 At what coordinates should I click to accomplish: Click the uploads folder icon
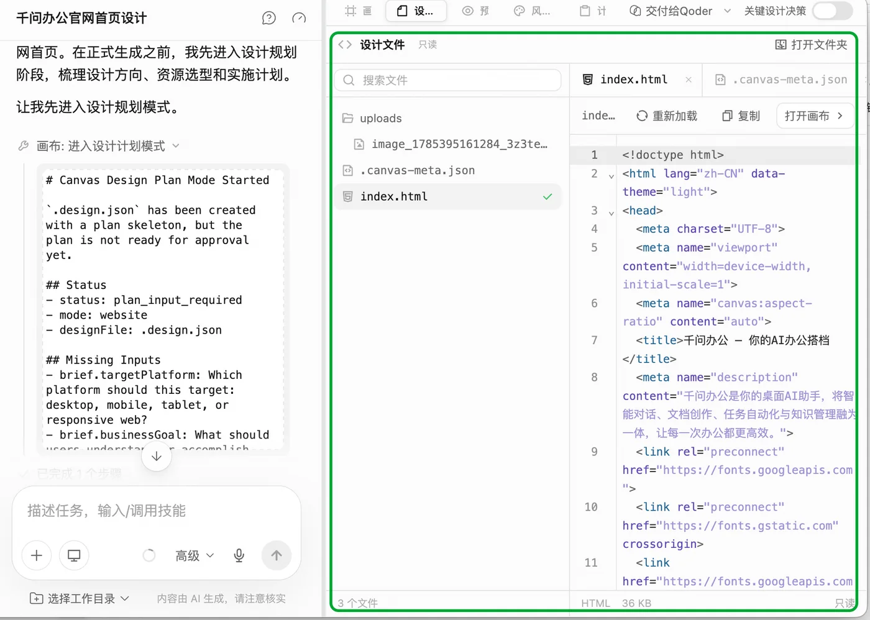pyautogui.click(x=348, y=118)
